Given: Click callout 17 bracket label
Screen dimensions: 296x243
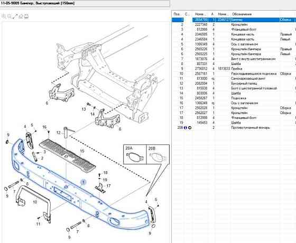Looking at the screenshot, I should (108, 186).
